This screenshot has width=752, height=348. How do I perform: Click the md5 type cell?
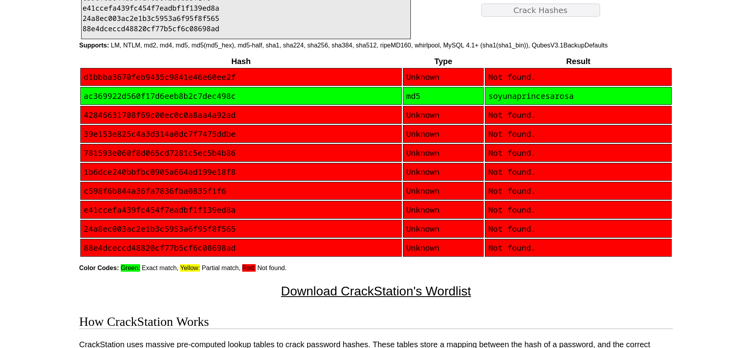point(443,96)
